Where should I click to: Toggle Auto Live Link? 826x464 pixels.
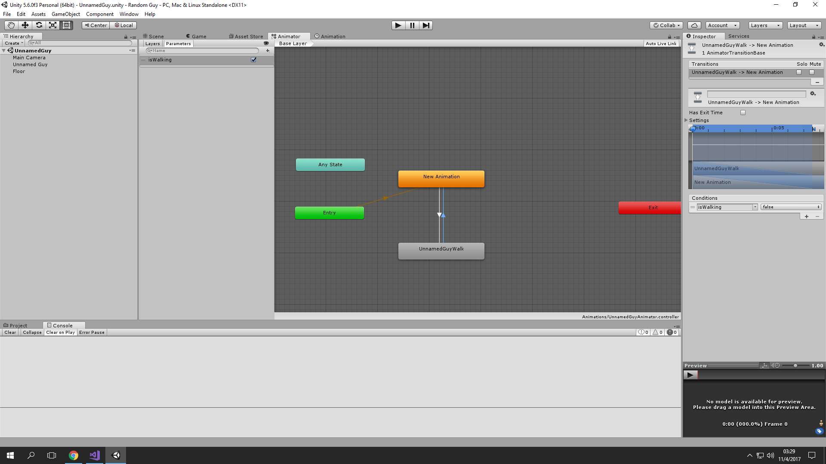tap(661, 43)
